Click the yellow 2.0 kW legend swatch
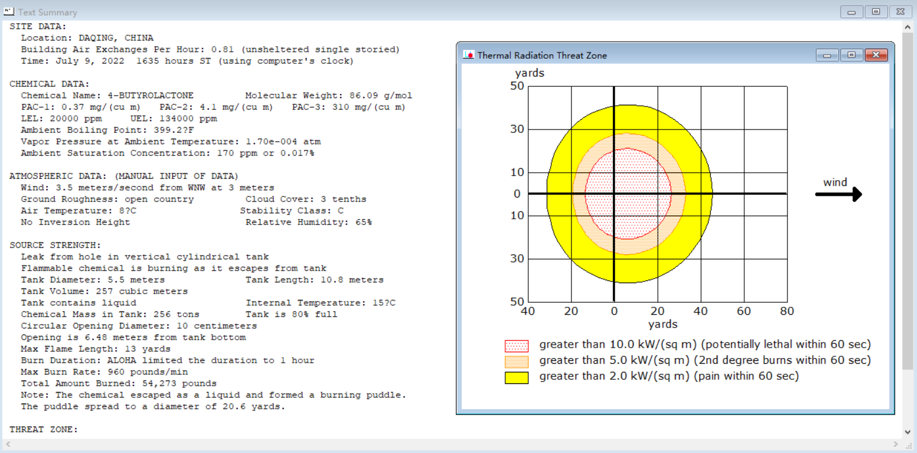917x453 pixels. [x=517, y=378]
